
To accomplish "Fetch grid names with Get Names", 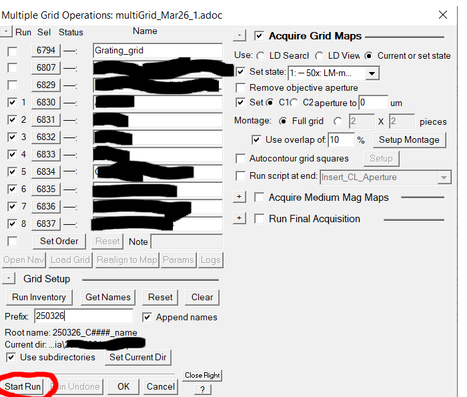I will [x=108, y=297].
